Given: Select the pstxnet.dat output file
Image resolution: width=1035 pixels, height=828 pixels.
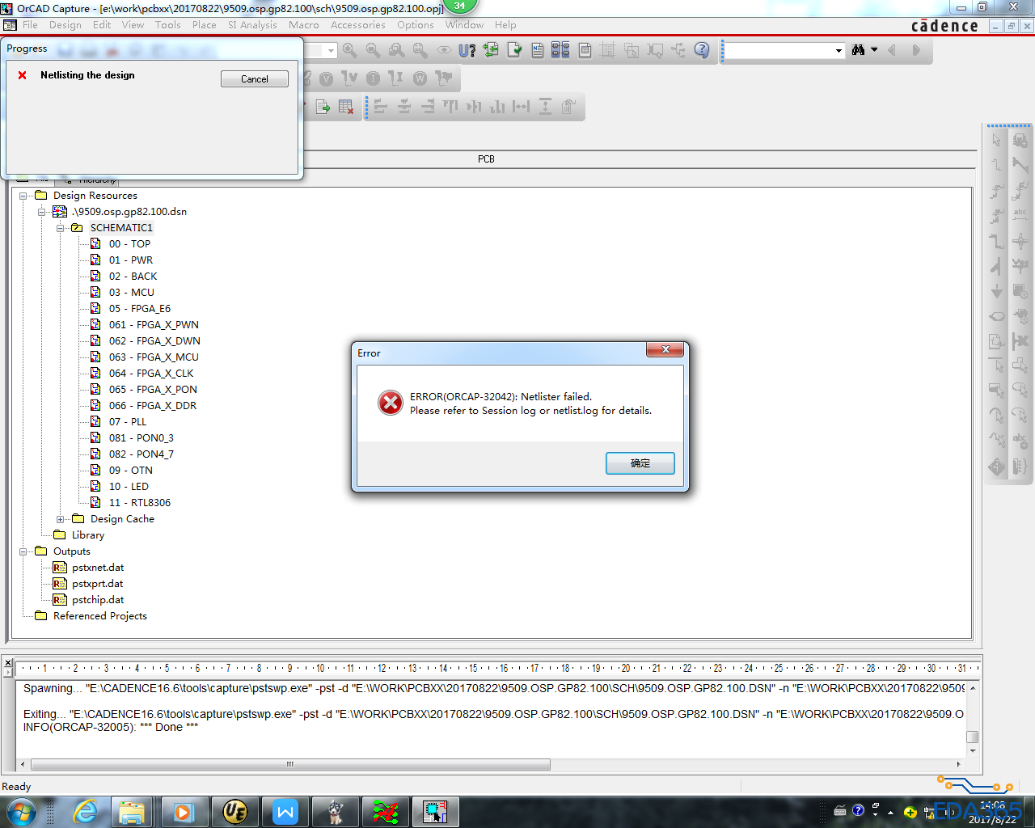Looking at the screenshot, I should click(x=98, y=568).
